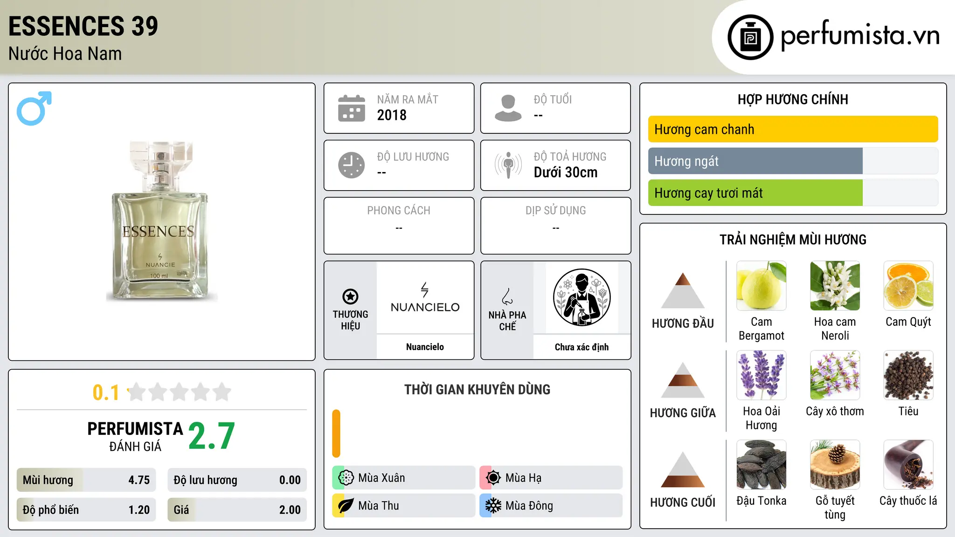Click the calendar icon beside Năm ra mắt

coord(351,108)
